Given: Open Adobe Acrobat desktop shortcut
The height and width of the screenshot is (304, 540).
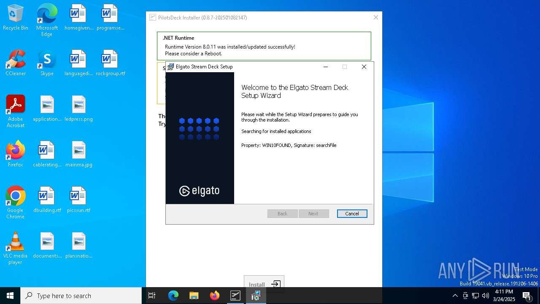Looking at the screenshot, I should (16, 111).
